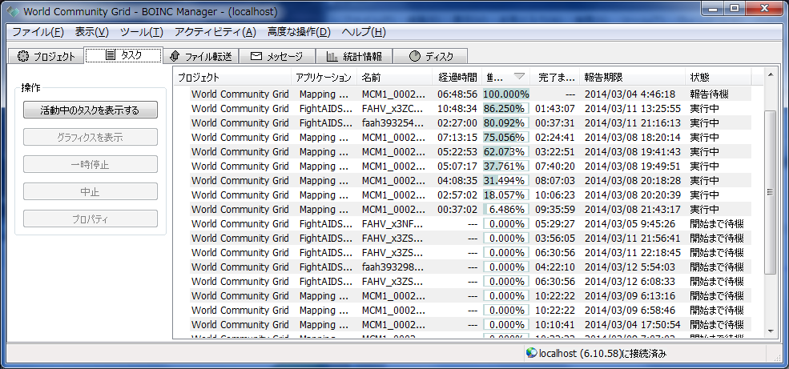
Task: Click the 31.494% progress bar
Action: pos(506,180)
